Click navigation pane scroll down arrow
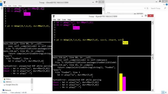 coord(32,90)
